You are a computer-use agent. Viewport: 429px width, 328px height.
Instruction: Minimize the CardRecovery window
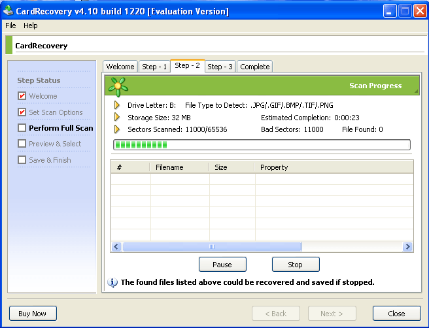(x=390, y=11)
